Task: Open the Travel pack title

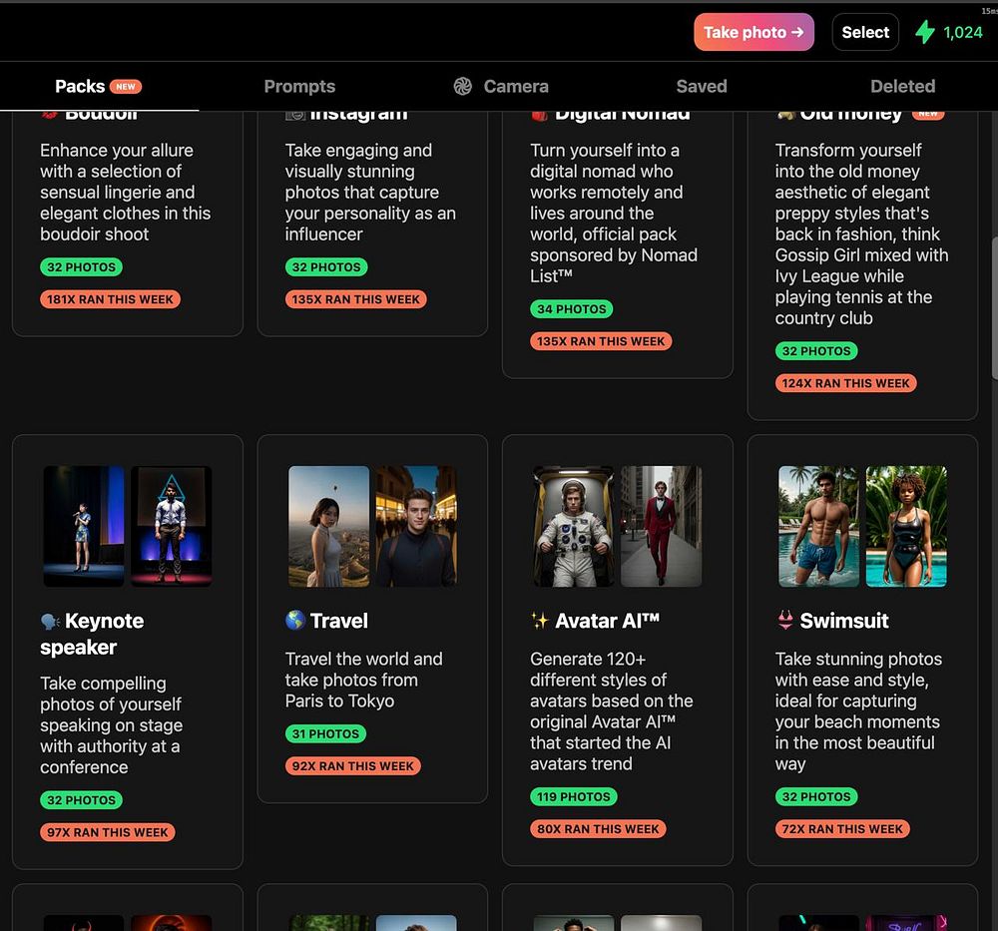Action: (338, 621)
